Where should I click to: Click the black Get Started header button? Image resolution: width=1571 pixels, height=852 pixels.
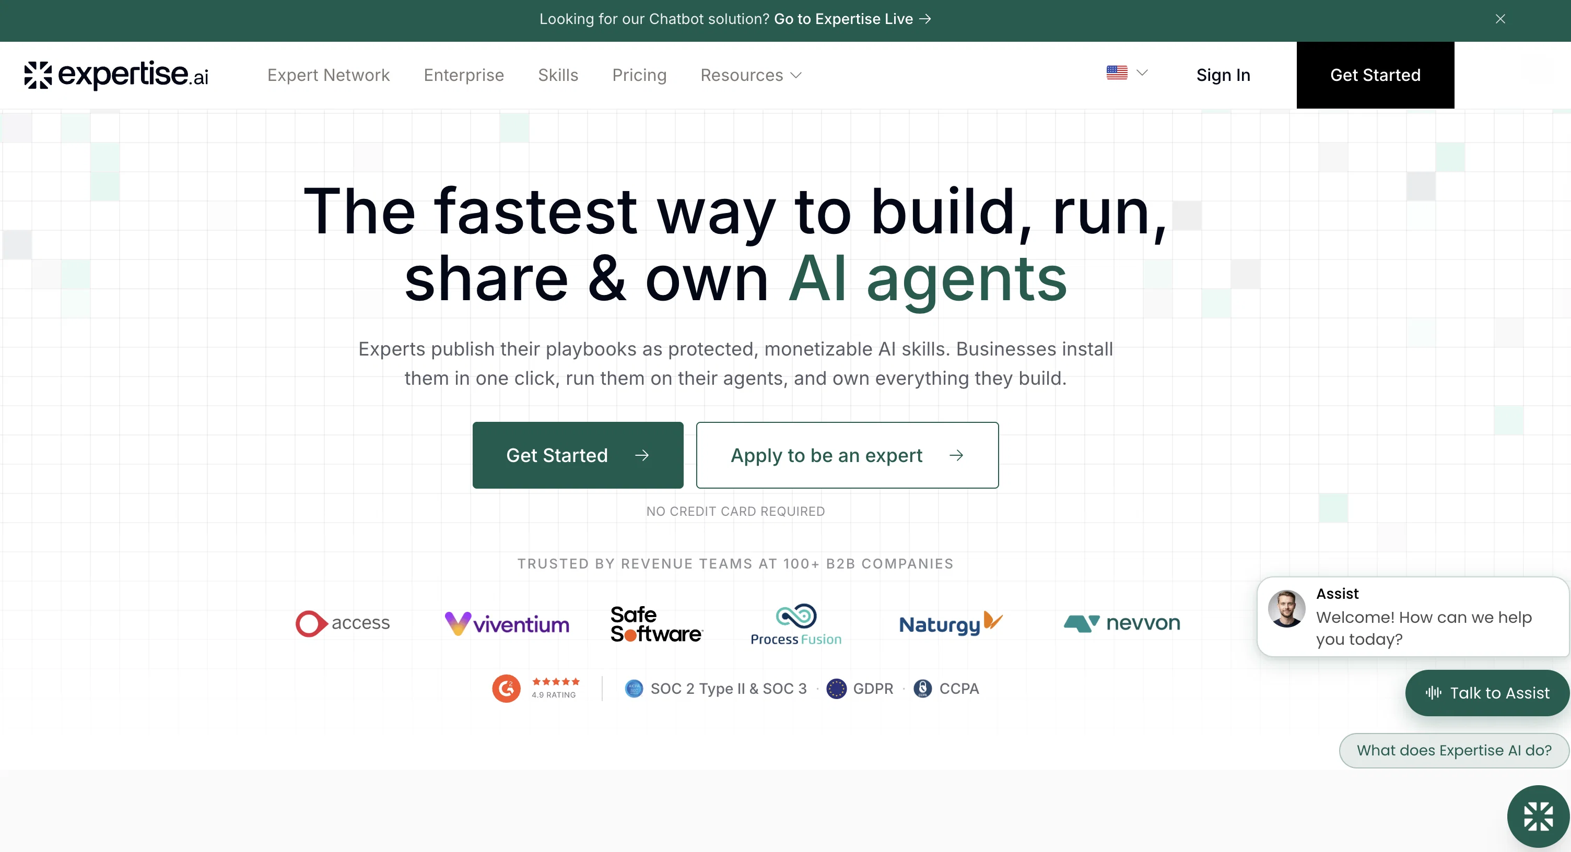1375,75
